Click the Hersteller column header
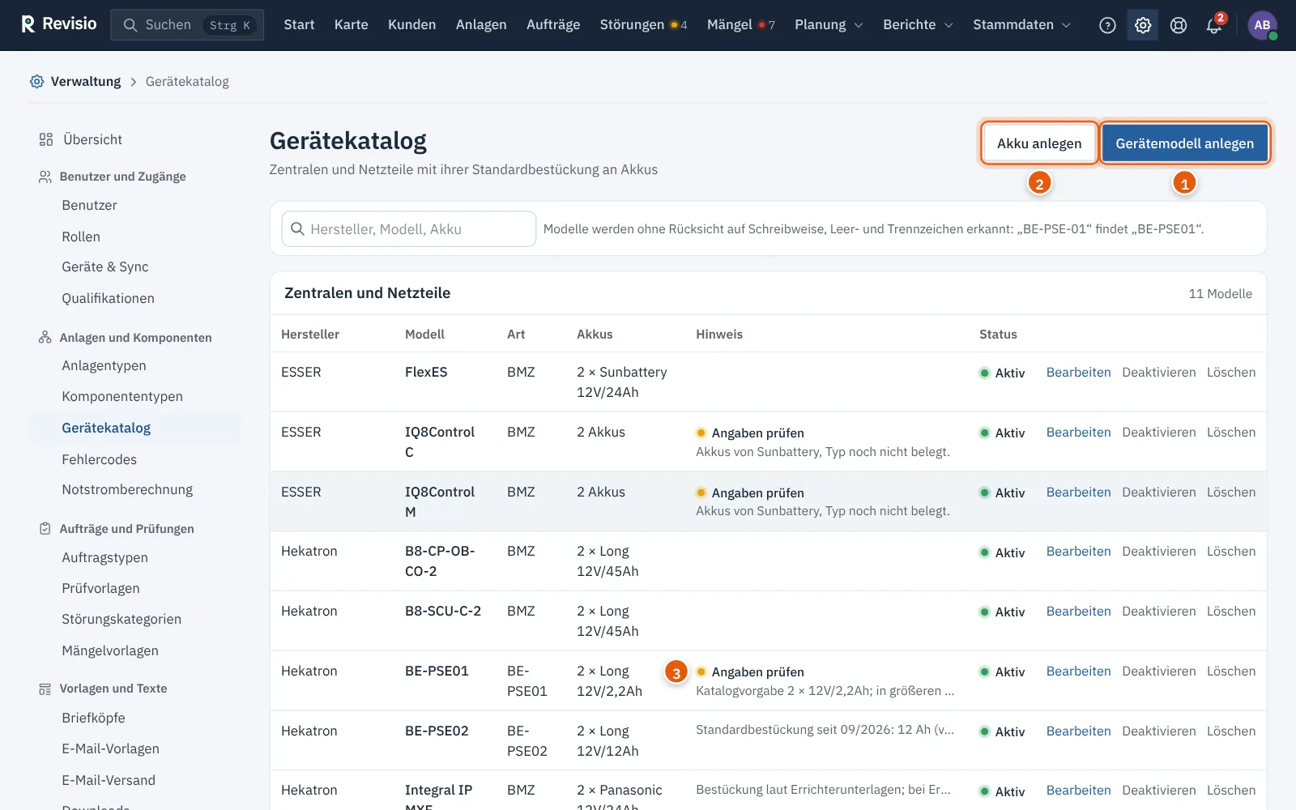This screenshot has width=1296, height=810. click(x=310, y=334)
